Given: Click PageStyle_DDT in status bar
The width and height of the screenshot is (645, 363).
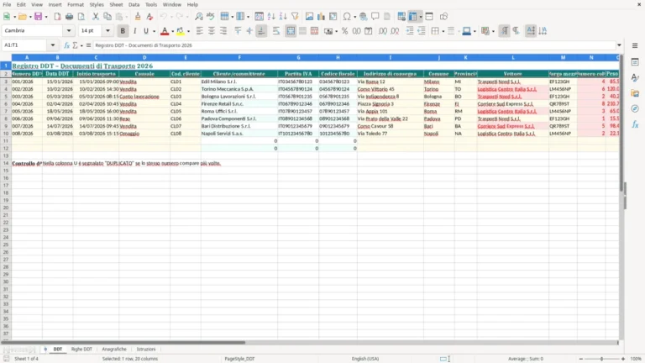Looking at the screenshot, I should 239,359.
